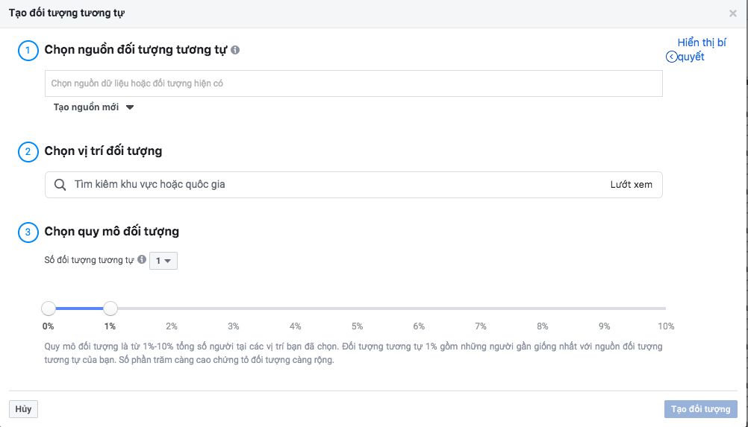The image size is (748, 427).
Task: Click the Hủy button
Action: (23, 409)
